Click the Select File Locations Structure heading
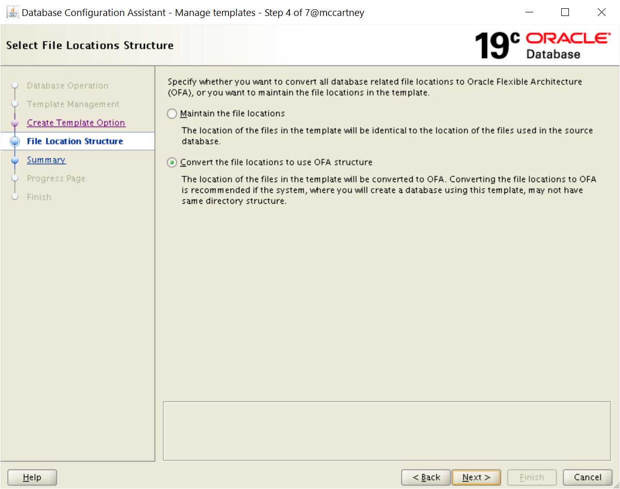Screen dimensions: 620x489 click(90, 45)
